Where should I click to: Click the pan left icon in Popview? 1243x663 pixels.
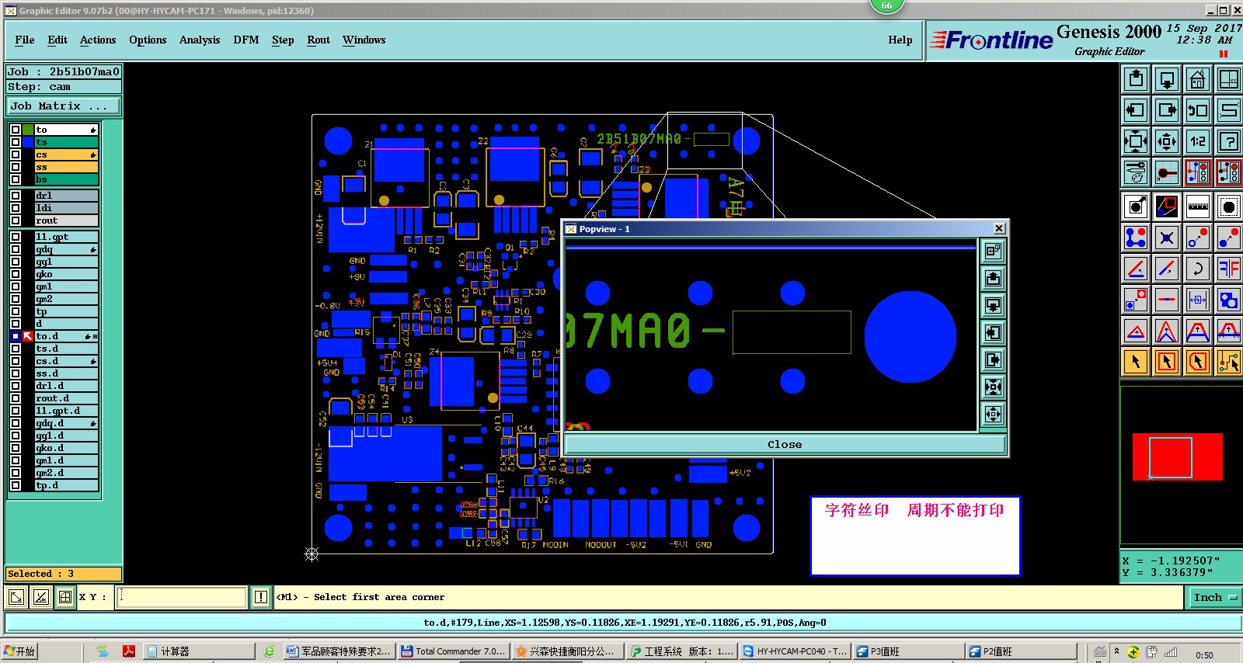tap(993, 333)
